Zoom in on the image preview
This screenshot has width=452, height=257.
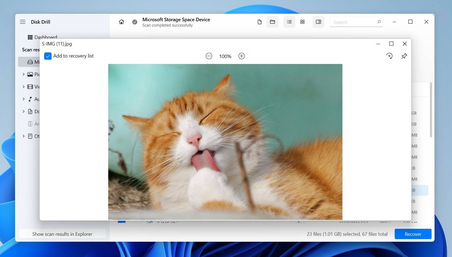(x=241, y=56)
